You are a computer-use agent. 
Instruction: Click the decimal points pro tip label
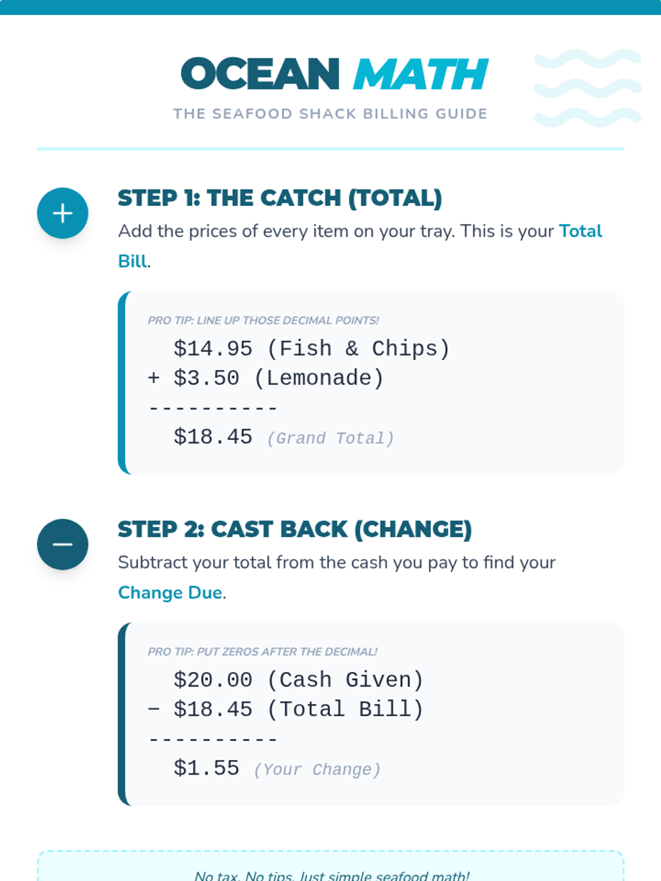[263, 320]
